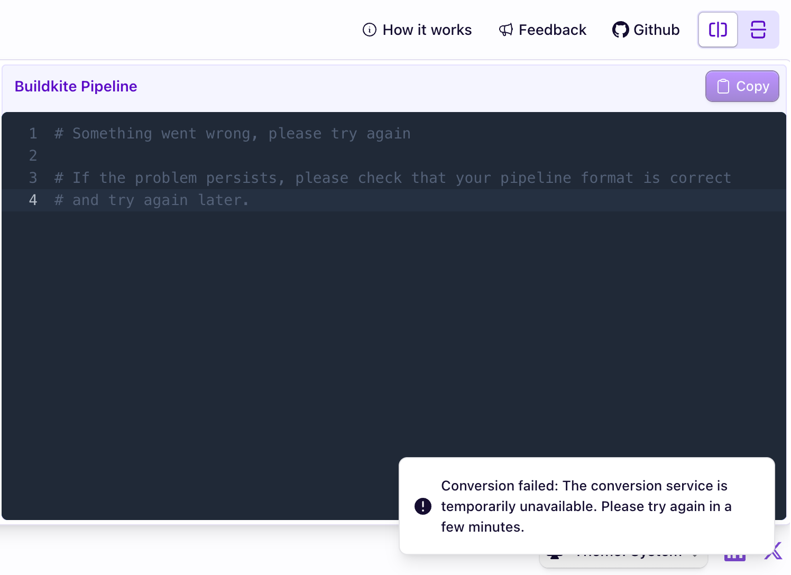Click the Buildkite Pipeline panel heading

(x=76, y=86)
